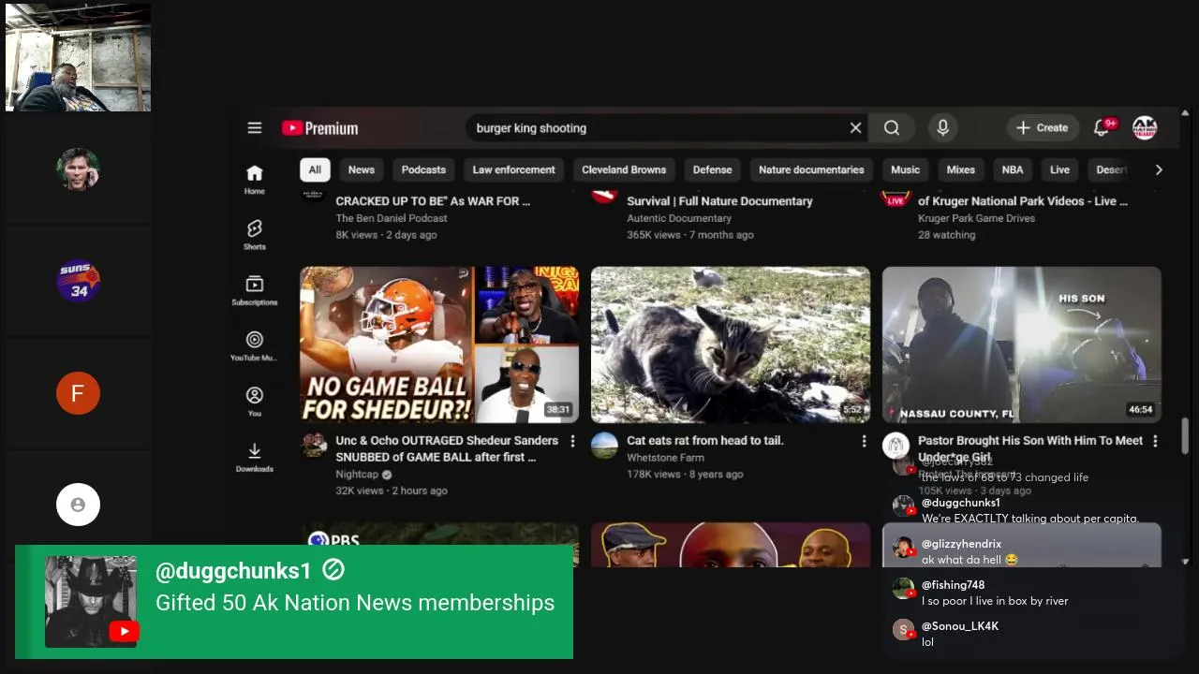Open the Create menu
The image size is (1199, 674).
coord(1042,128)
